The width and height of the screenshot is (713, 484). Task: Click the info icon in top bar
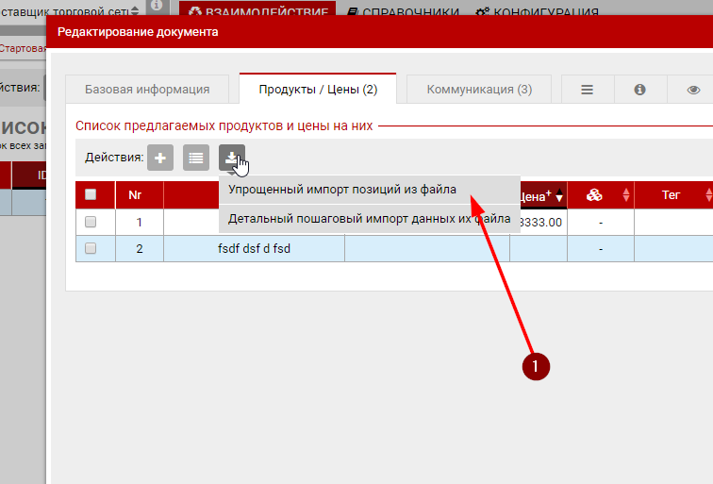coord(157,7)
